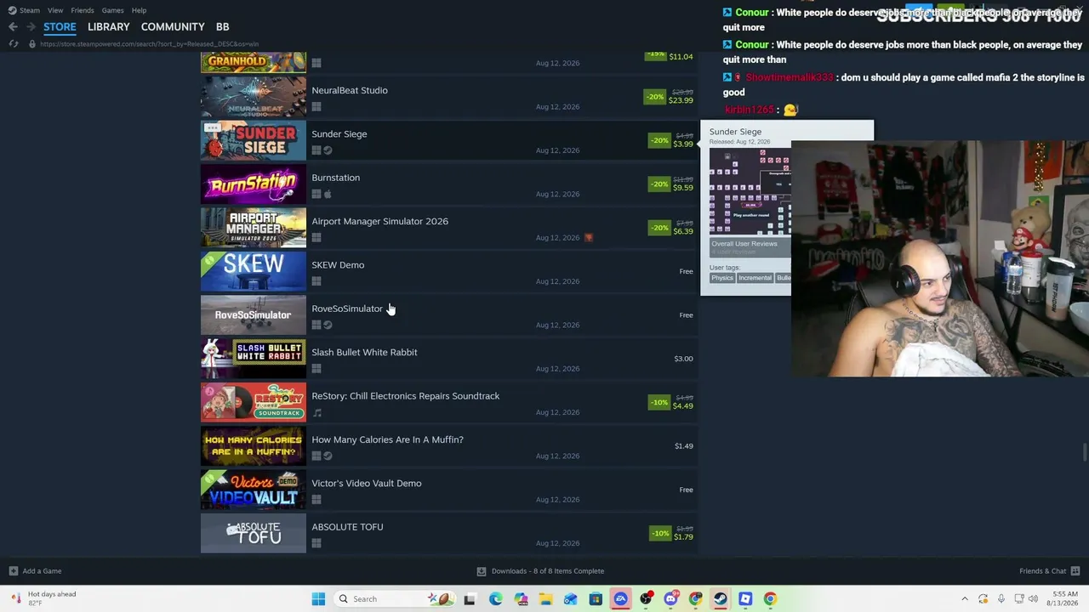Image resolution: width=1089 pixels, height=612 pixels.
Task: Open the BB profile tab
Action: (x=222, y=27)
